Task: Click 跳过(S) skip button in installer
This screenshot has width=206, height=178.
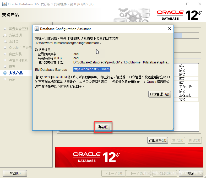Action: pos(194,140)
